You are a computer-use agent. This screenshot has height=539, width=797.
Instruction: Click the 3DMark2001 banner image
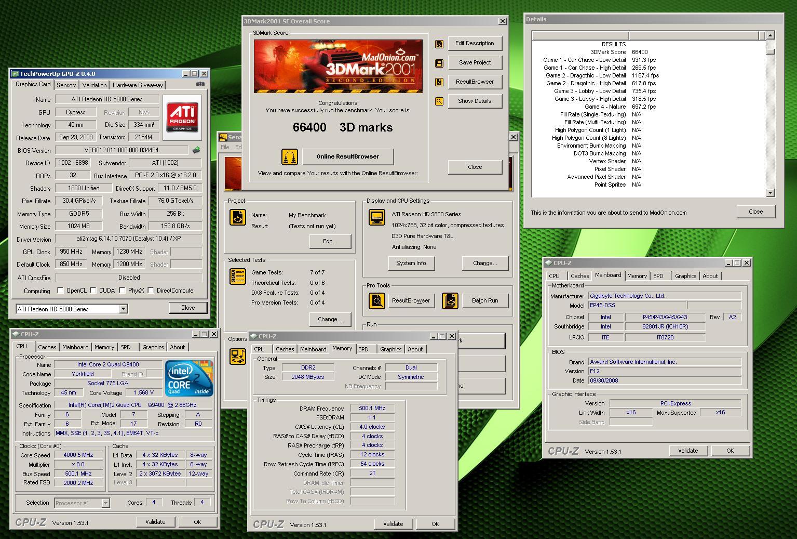338,66
